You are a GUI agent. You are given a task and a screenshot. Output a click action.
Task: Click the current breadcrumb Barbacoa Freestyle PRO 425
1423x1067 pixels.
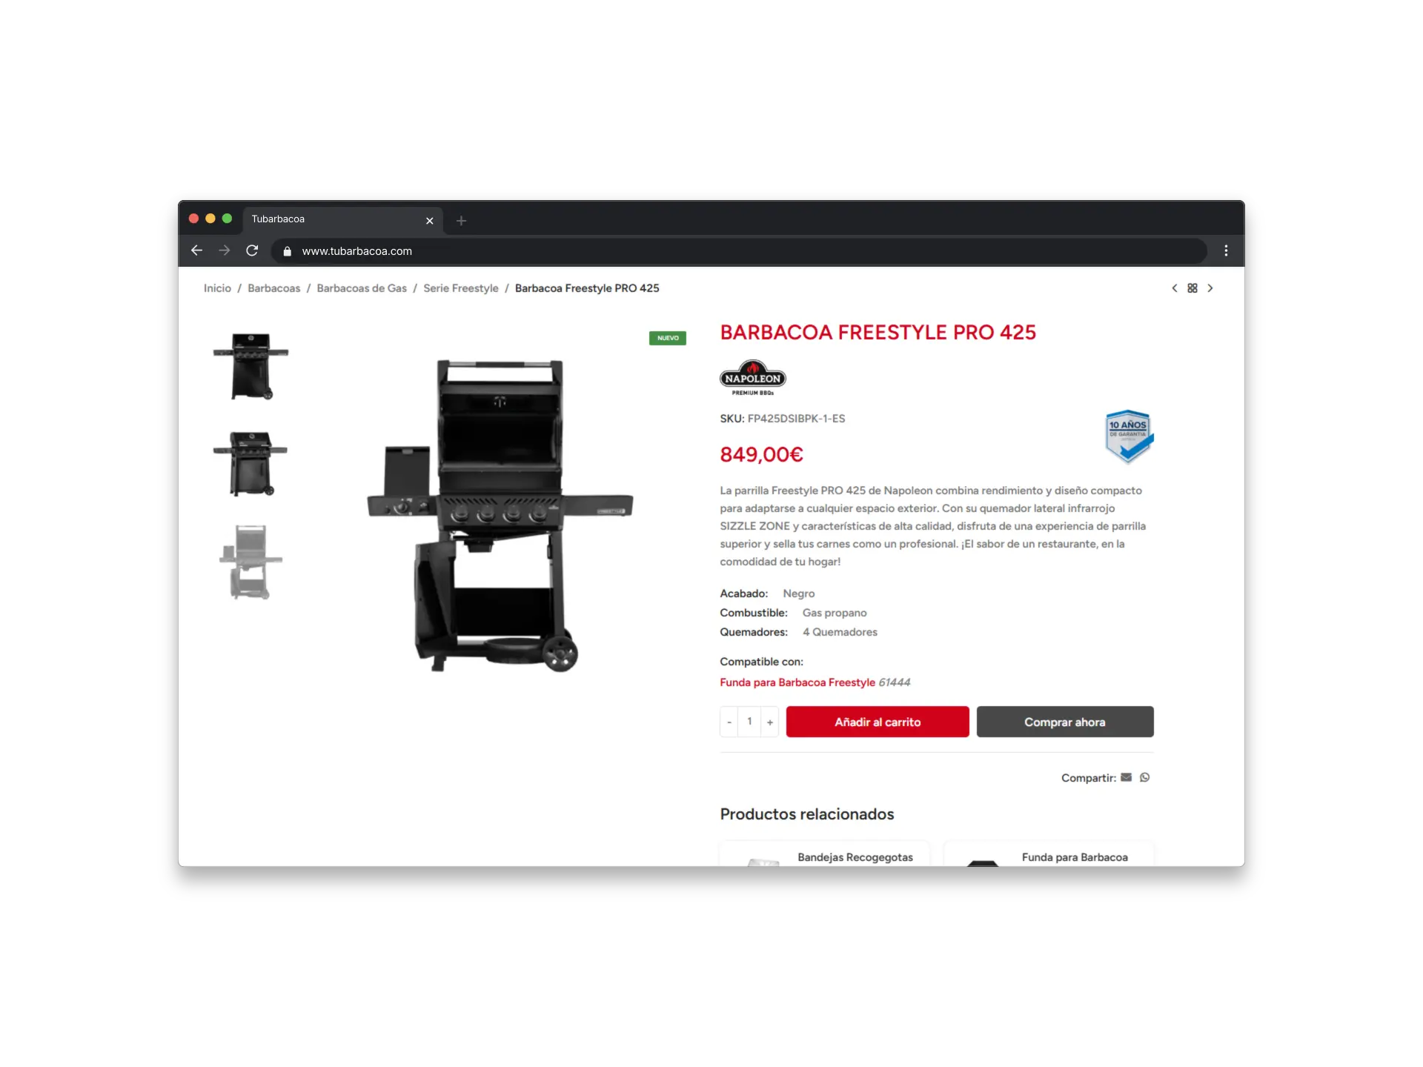[x=587, y=288]
